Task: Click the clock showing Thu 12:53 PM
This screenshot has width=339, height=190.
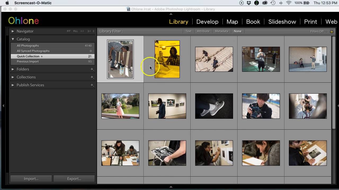Action: [x=325, y=3]
